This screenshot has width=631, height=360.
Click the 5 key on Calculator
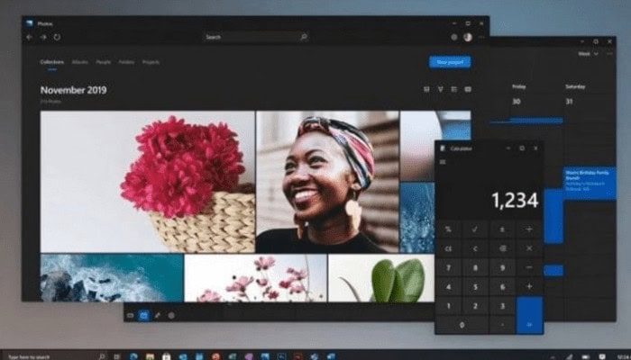(x=475, y=287)
